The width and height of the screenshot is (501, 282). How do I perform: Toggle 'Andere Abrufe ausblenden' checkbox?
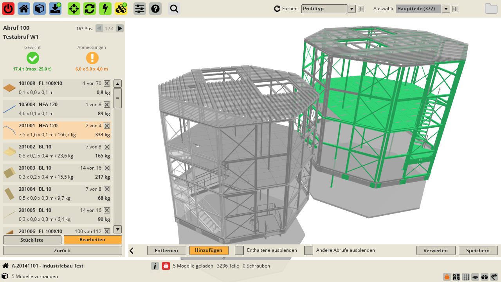coord(309,250)
